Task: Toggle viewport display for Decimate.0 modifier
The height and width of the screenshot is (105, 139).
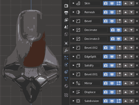Action: [x=119, y=39]
